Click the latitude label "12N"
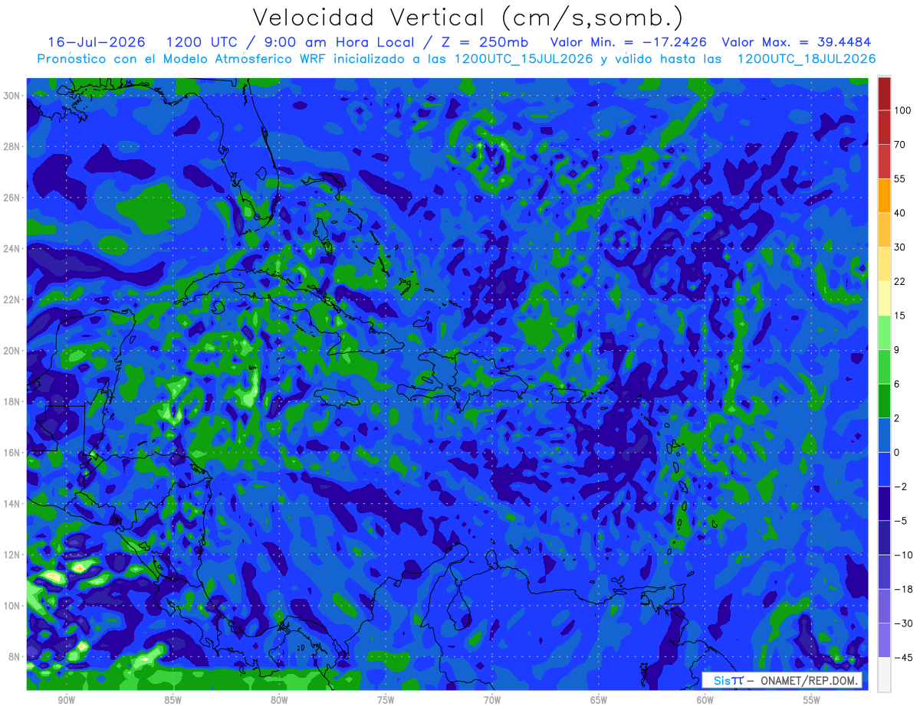Viewport: 920px width, 710px height. (12, 555)
